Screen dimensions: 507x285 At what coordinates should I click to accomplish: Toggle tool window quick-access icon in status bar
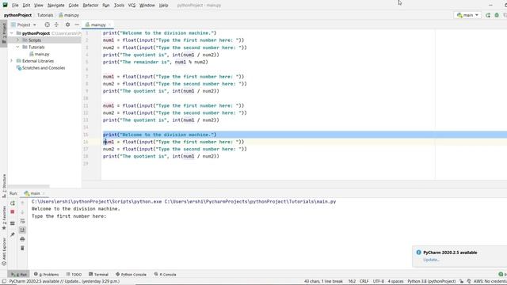4,282
